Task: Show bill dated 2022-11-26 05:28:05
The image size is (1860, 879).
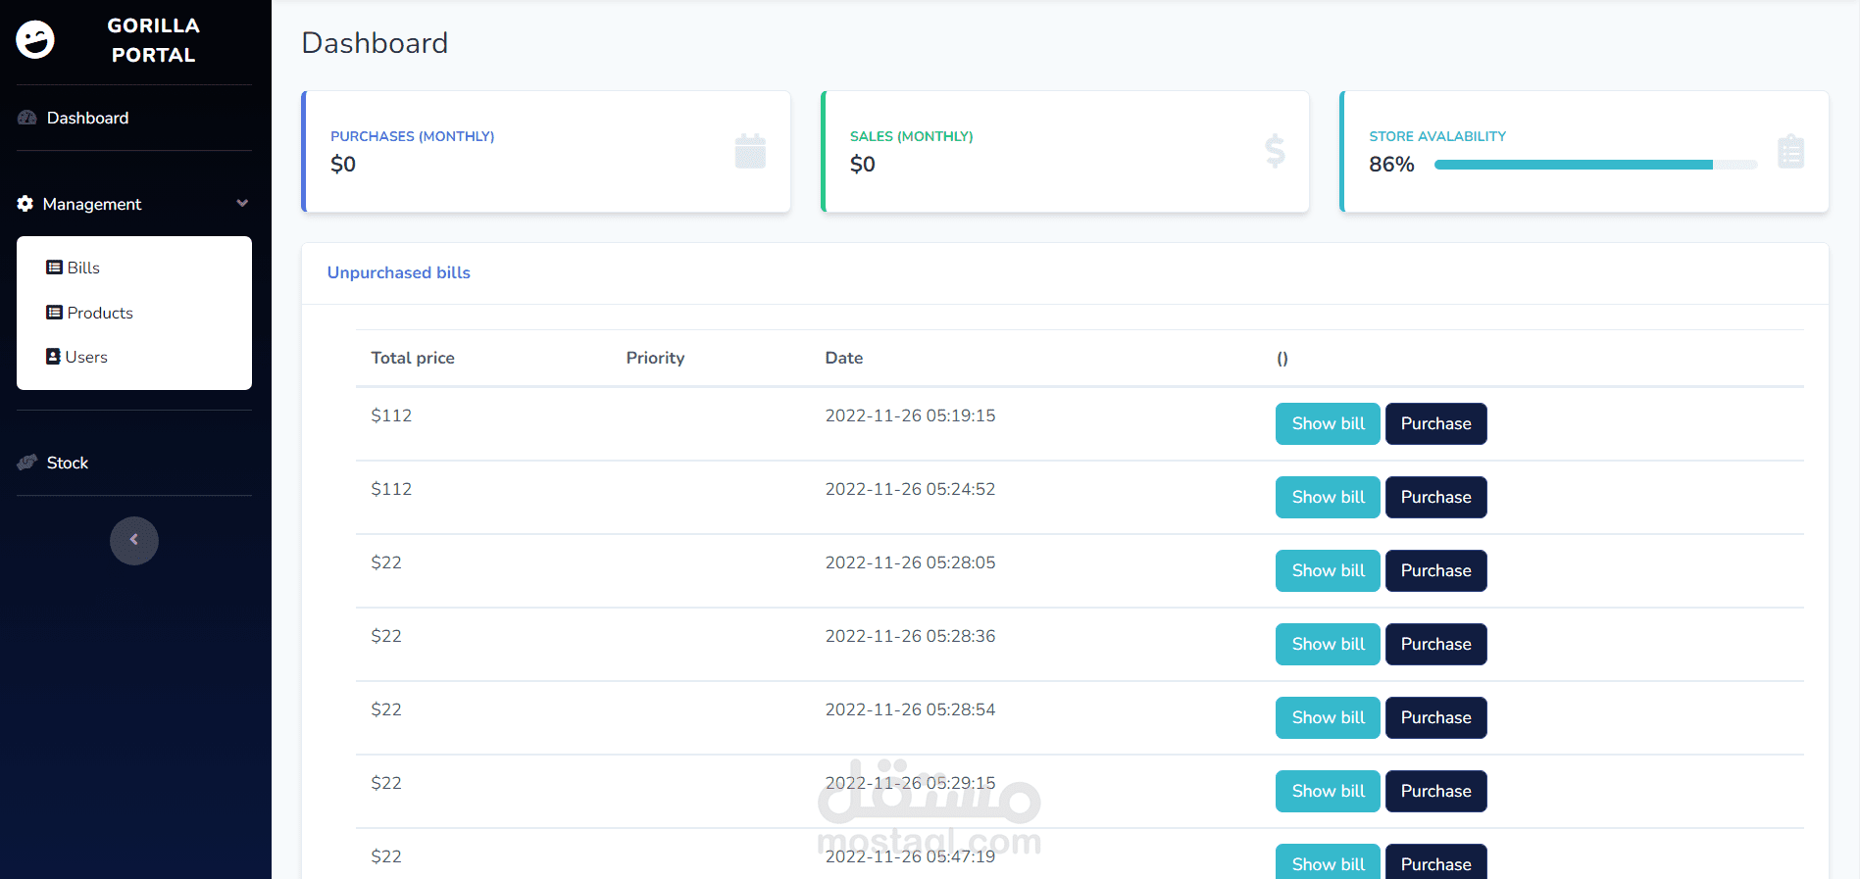Action: click(x=1328, y=570)
